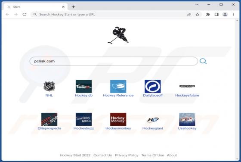Click the NHL text link
This screenshot has width=241, height=162.
coord(49,95)
